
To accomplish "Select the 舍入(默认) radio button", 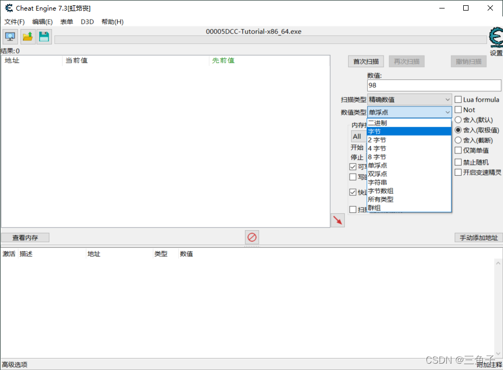I will [x=458, y=120].
